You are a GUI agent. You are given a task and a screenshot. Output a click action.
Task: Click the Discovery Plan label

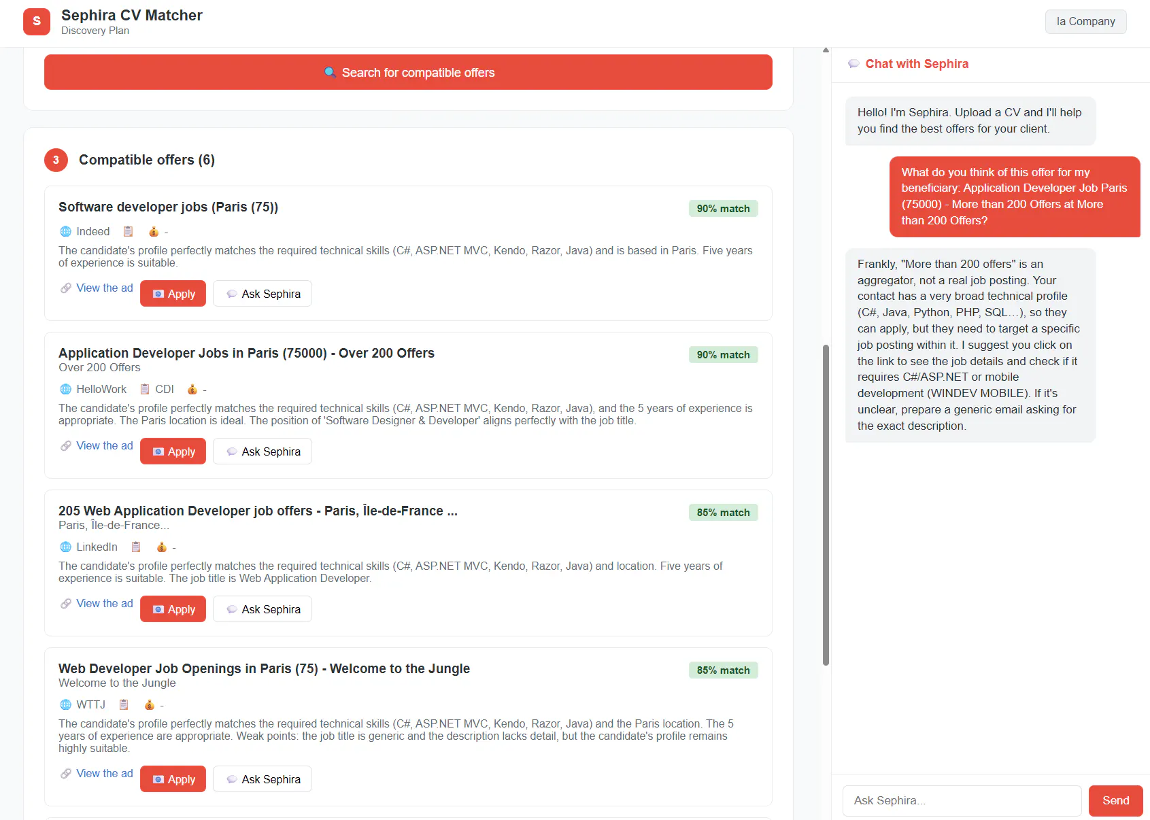click(x=95, y=31)
